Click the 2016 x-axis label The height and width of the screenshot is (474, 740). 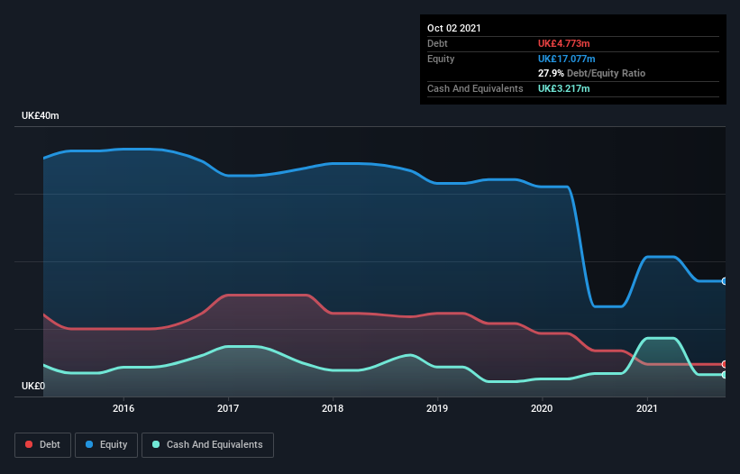pos(123,408)
